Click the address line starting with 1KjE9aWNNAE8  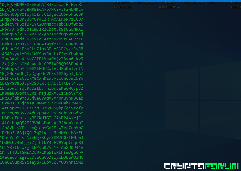coord(41,4)
